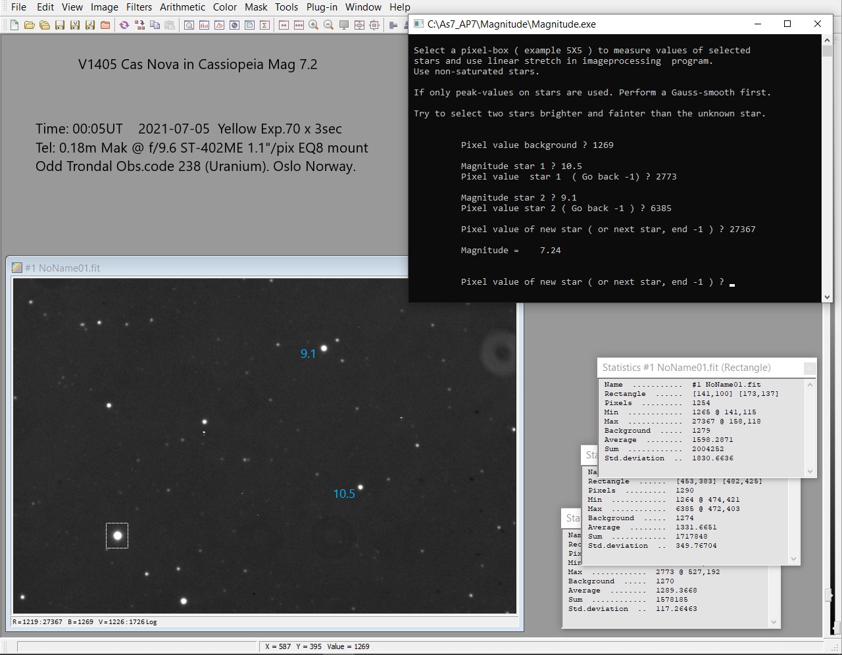The height and width of the screenshot is (655, 842).
Task: Click the purple refresh arrows icon
Action: tap(124, 25)
